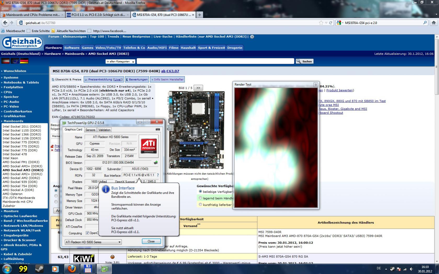Focus the Geizhals search input field
Viewport: 439px width, 274px height.
point(215,61)
